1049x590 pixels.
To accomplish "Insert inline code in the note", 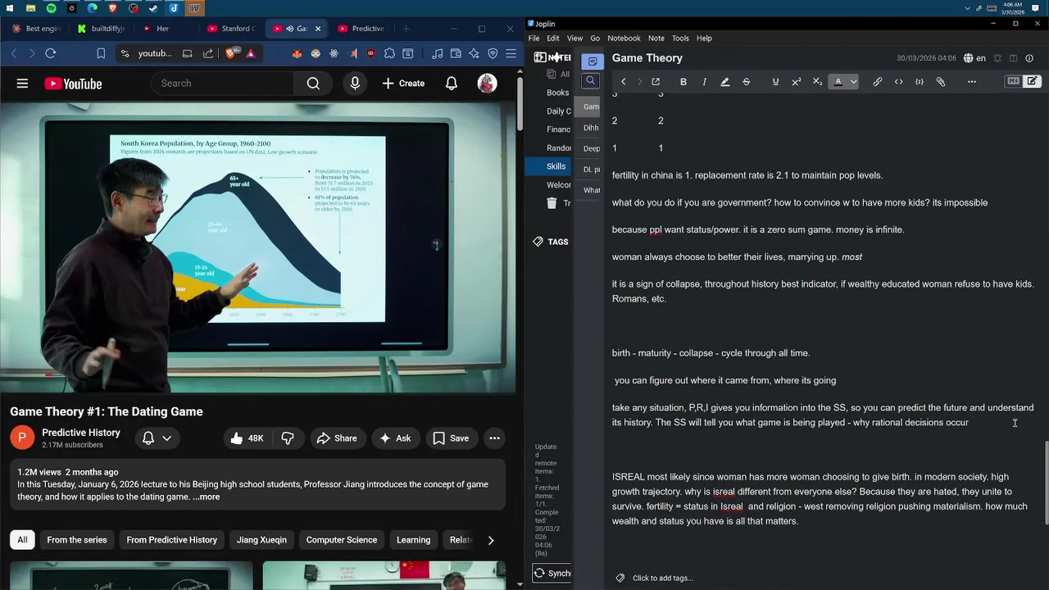I will pyautogui.click(x=898, y=82).
